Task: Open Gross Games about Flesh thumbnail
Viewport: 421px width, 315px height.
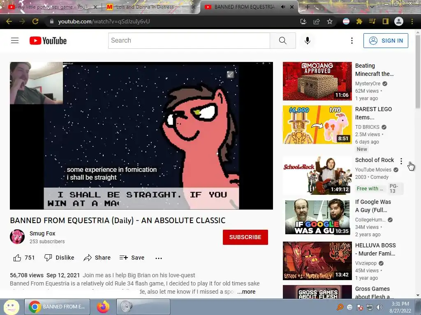Action: [317, 292]
